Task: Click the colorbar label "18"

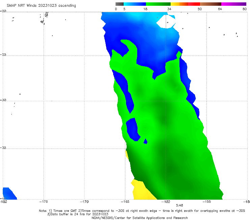Action: (x=145, y=9)
